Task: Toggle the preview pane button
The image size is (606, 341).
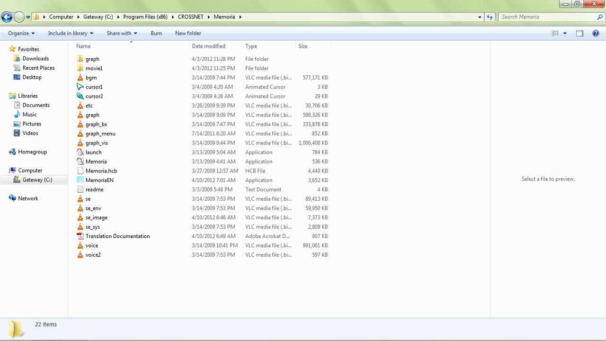Action: point(579,33)
